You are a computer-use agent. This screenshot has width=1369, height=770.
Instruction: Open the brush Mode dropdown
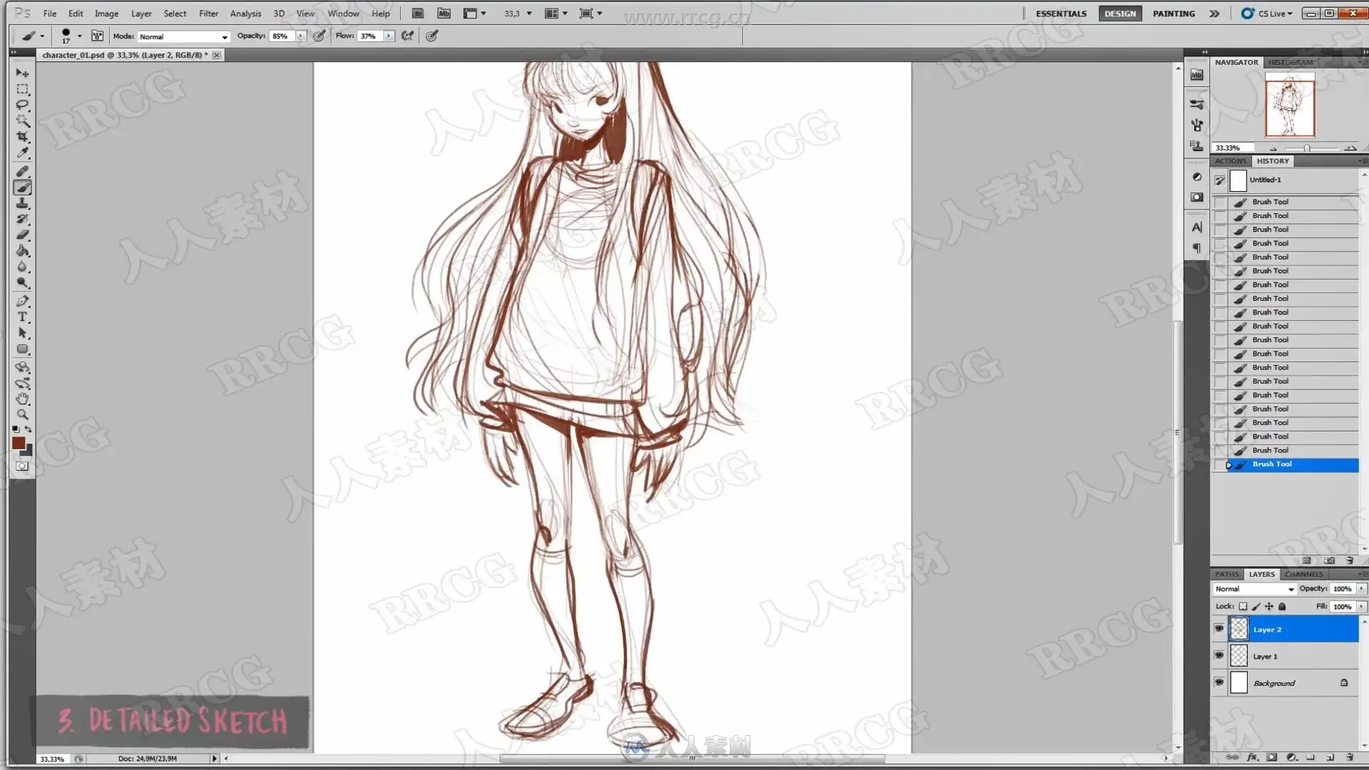tap(183, 36)
